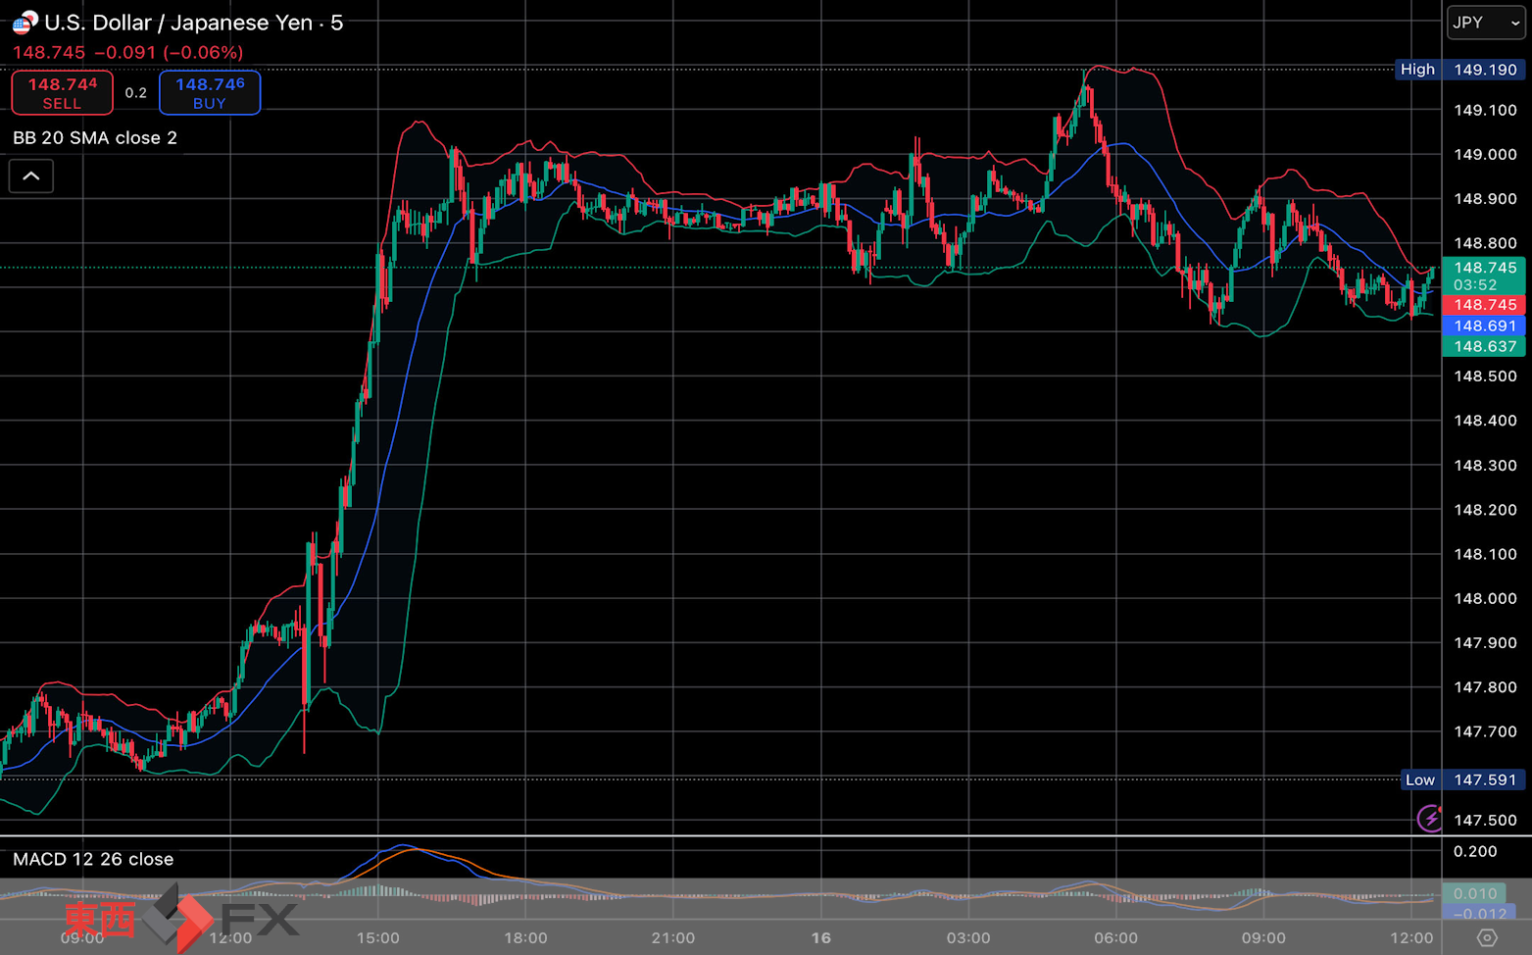Click the 149.000 price scale label

pyautogui.click(x=1485, y=154)
